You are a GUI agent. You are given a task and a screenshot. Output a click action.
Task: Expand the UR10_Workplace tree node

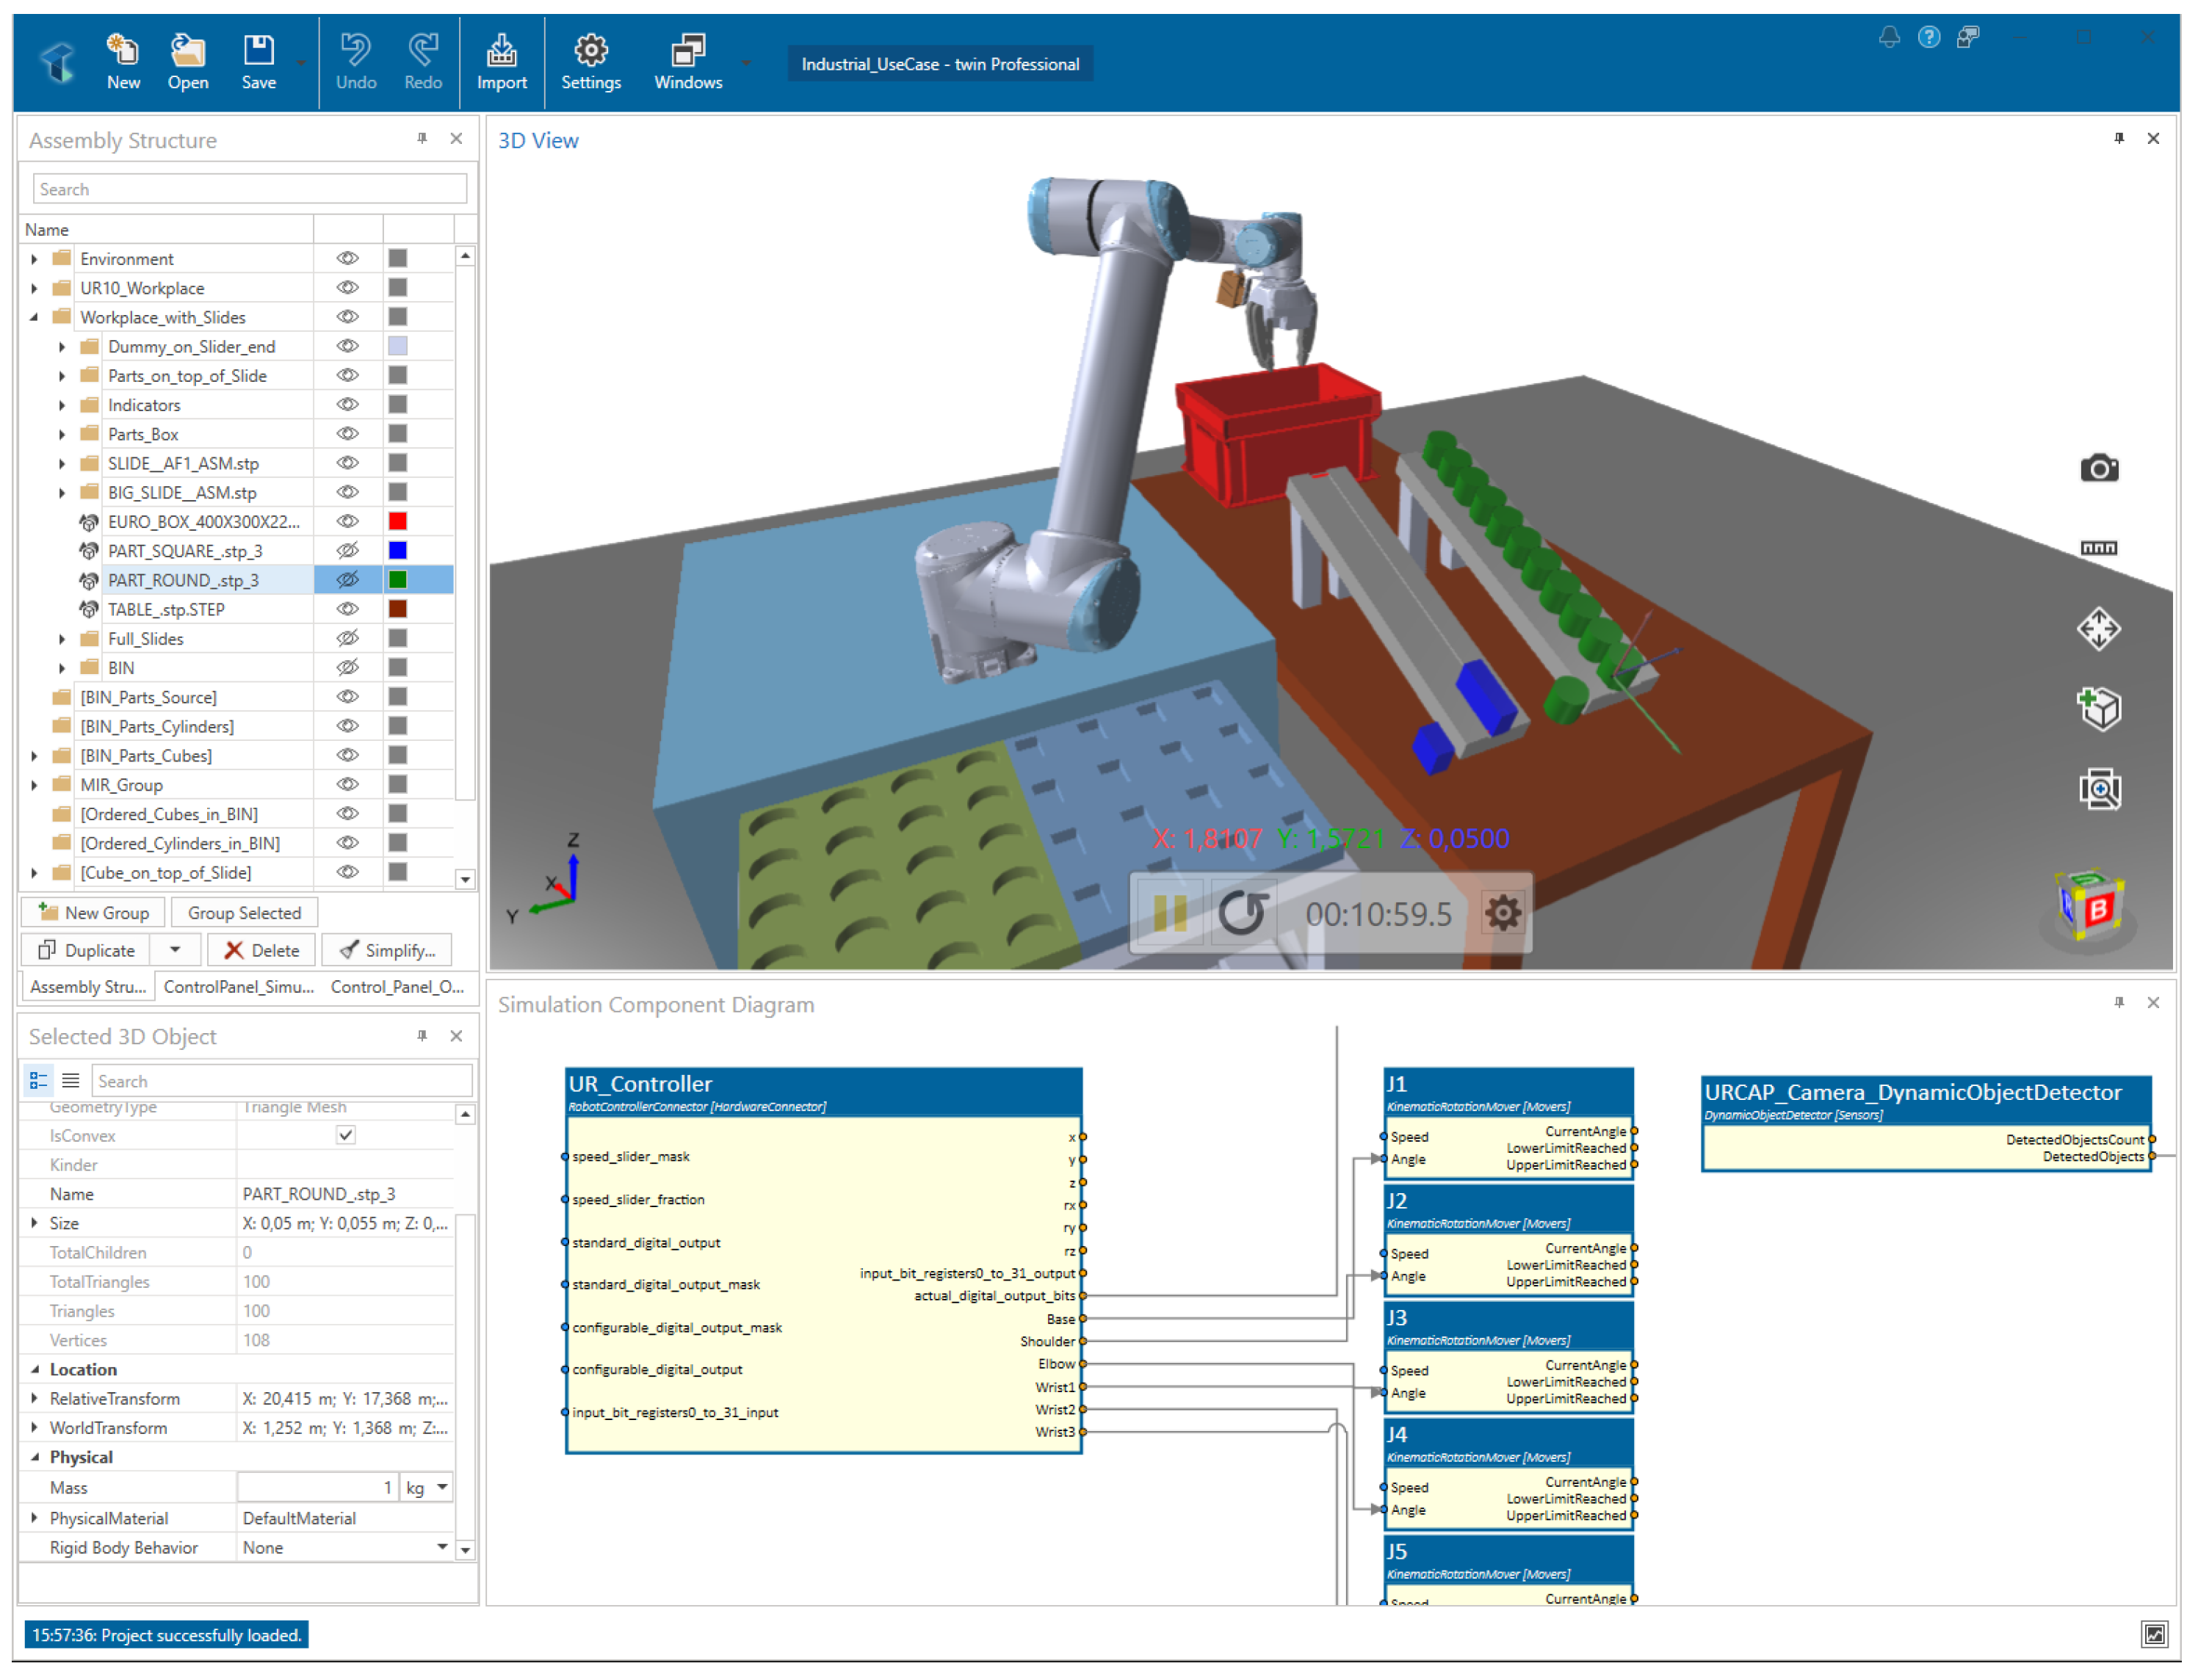[35, 288]
